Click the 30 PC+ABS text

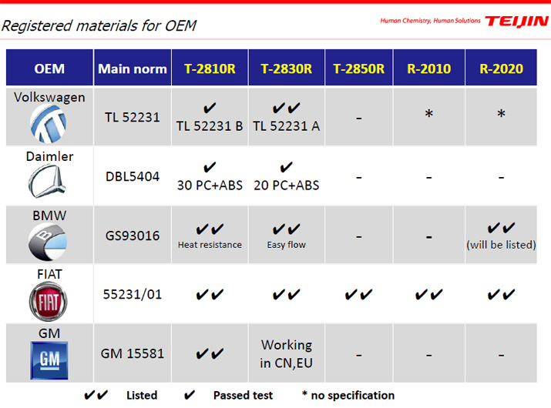point(210,186)
